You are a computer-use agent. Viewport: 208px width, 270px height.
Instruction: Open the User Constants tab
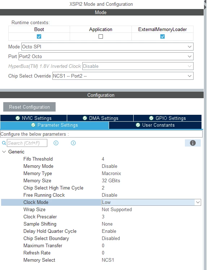point(155,125)
